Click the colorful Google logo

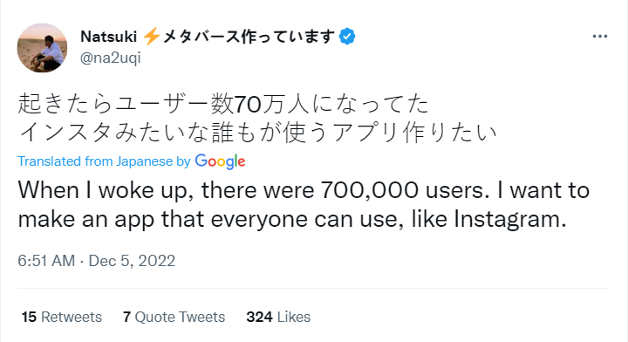(220, 161)
